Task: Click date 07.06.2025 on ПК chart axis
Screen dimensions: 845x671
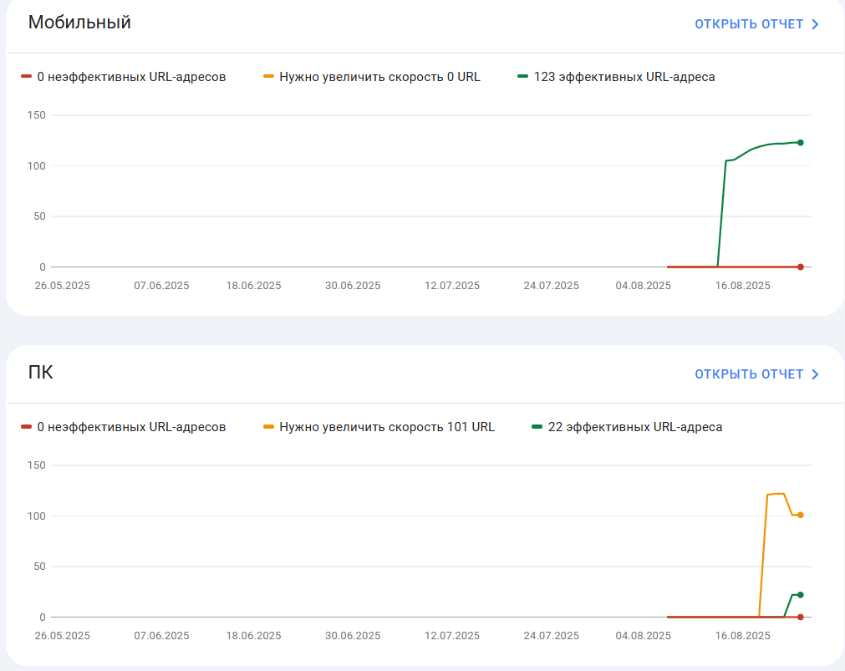Action: pos(161,636)
